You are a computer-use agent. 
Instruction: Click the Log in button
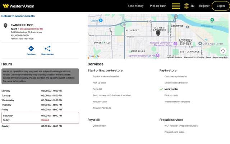tap(221, 6)
